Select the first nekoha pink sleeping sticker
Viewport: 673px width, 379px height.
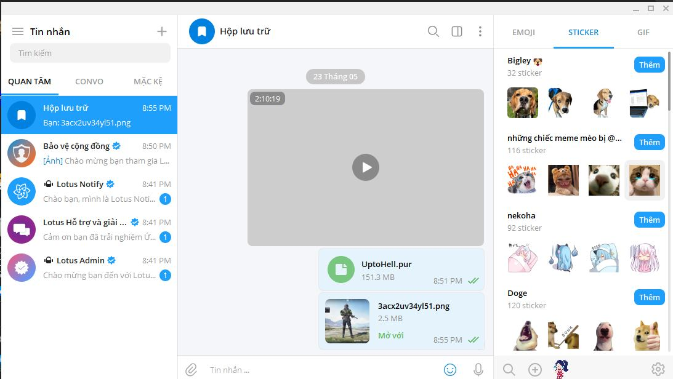click(522, 258)
